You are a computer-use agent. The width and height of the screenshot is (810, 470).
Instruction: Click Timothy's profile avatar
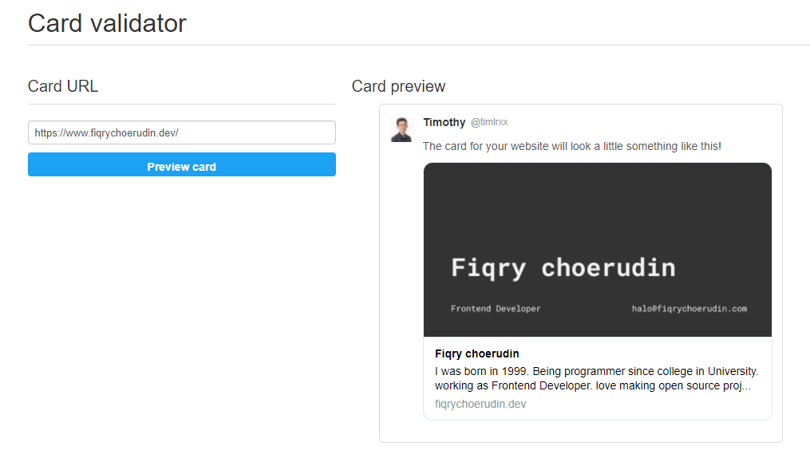(401, 128)
